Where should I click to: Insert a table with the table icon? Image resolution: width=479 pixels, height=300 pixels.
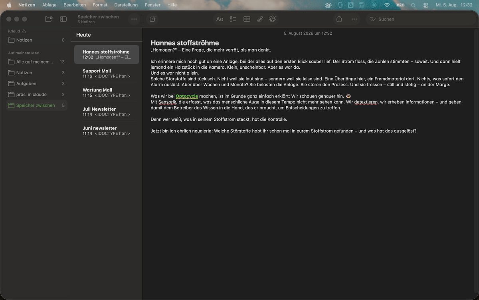(247, 19)
